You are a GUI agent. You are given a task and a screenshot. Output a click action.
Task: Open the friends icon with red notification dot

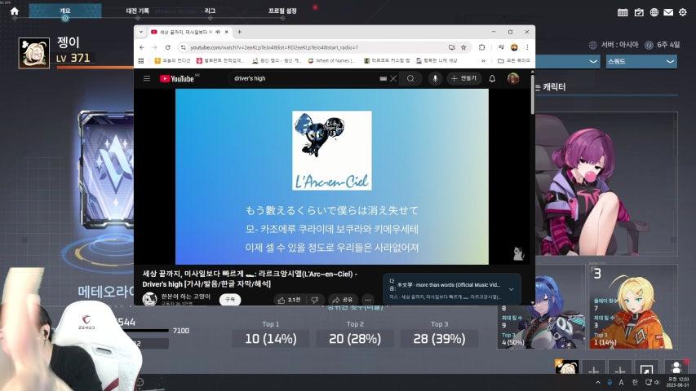[x=676, y=367]
